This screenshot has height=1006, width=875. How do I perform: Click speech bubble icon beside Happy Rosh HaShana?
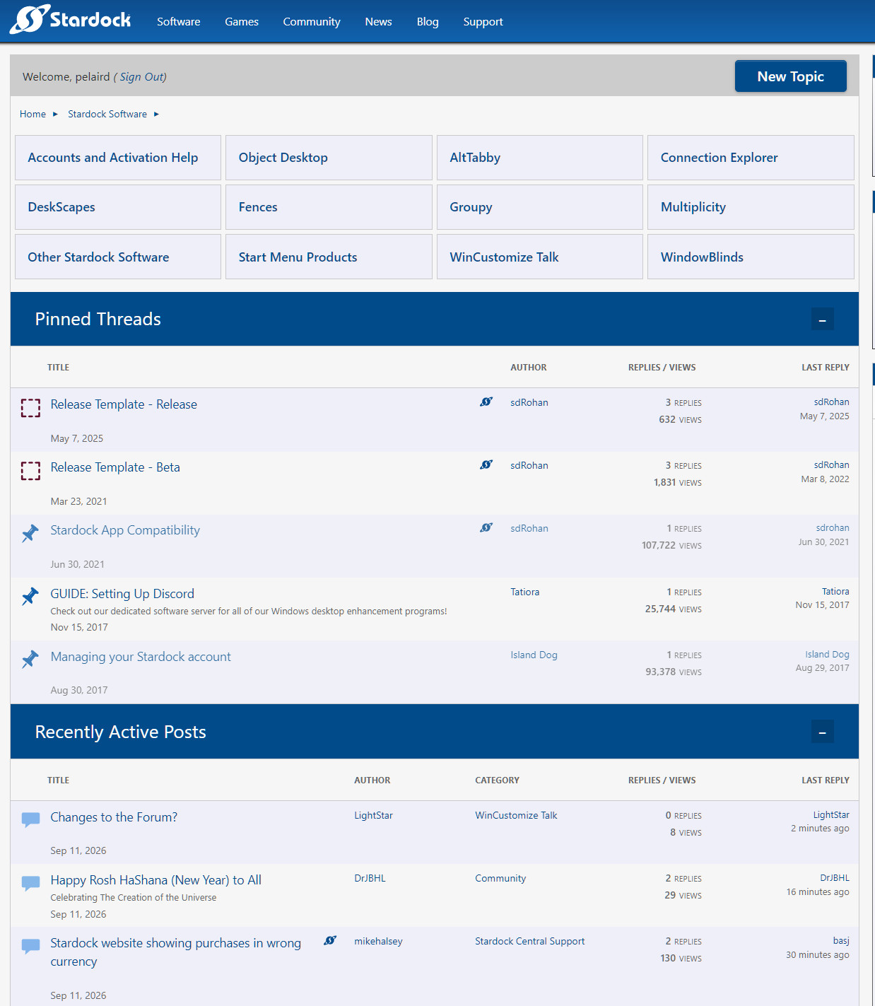pos(30,883)
